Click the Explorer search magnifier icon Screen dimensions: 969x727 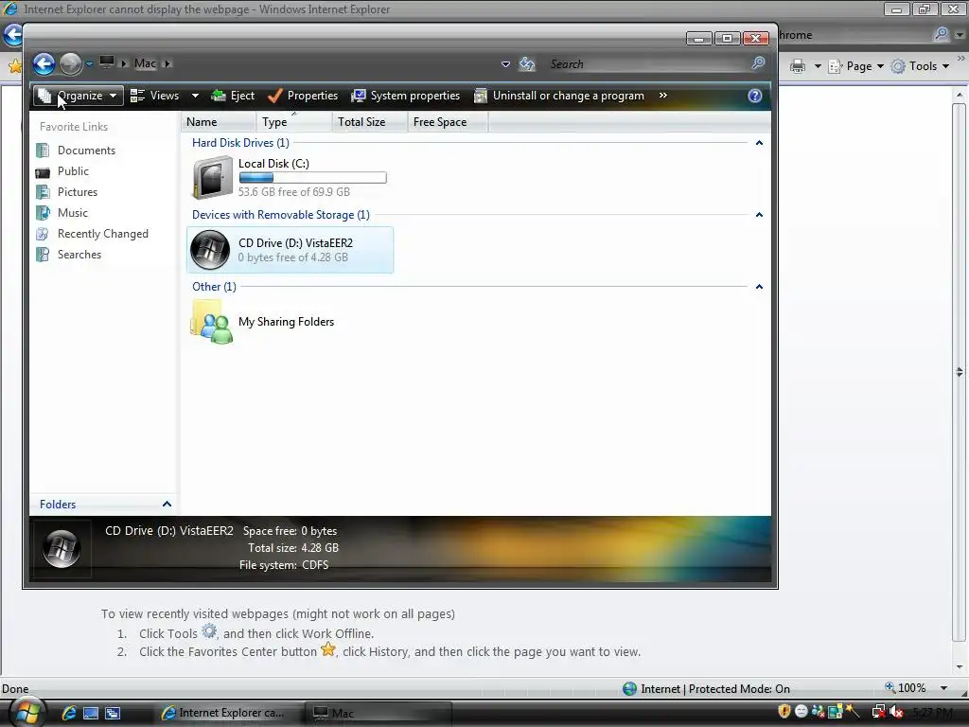pos(758,63)
